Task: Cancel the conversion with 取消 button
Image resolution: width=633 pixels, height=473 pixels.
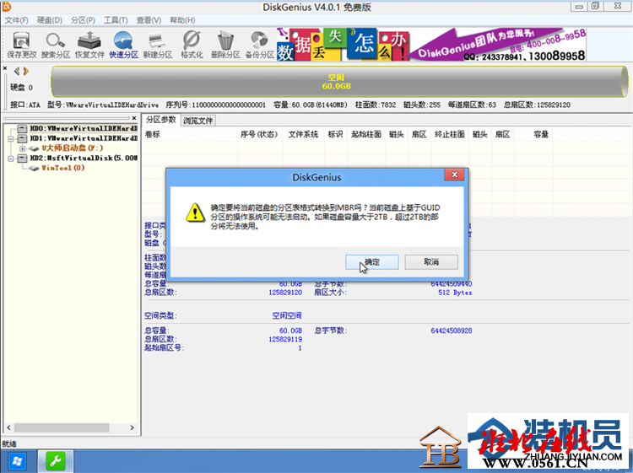Action: tap(431, 262)
